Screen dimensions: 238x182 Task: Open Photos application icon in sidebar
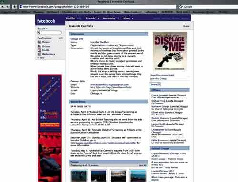point(39,42)
